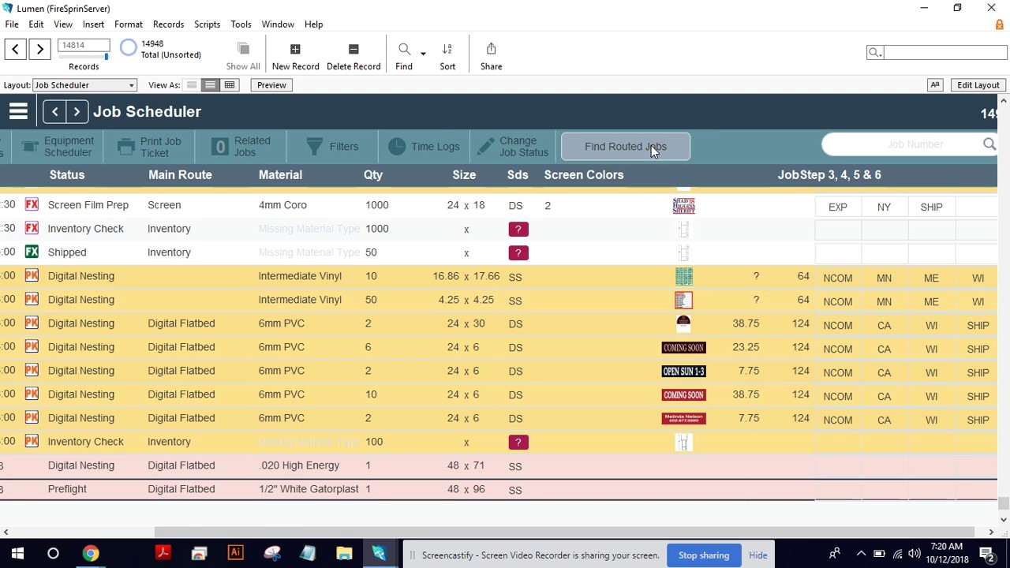Open the Window menu
This screenshot has height=568, width=1010.
(x=278, y=24)
